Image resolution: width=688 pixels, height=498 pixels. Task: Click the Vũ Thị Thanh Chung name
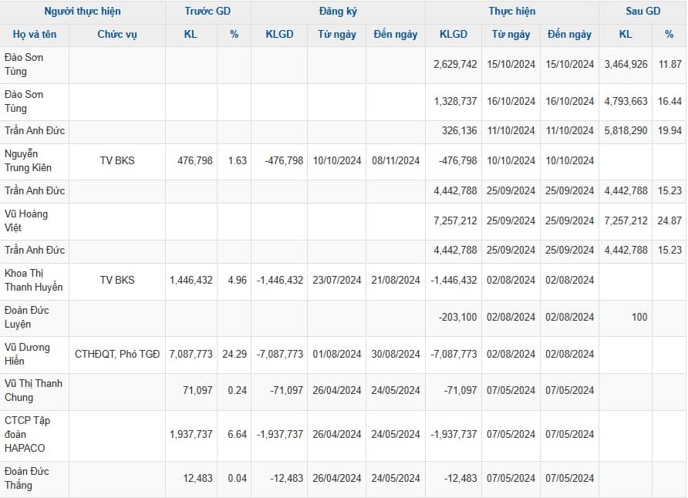click(33, 390)
